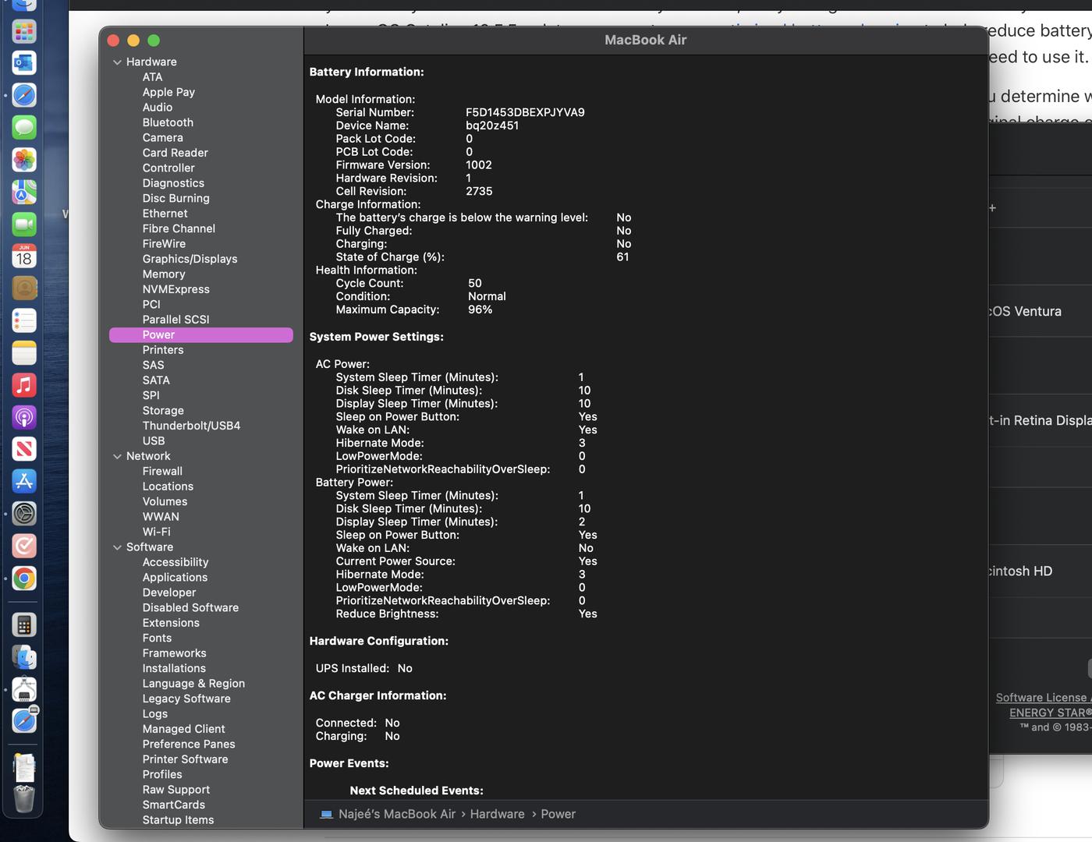This screenshot has width=1092, height=842.
Task: Select Diagnostics under Hardware
Action: point(173,183)
